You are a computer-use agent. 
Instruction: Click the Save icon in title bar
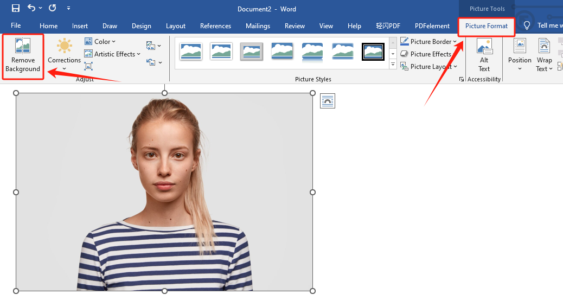(x=15, y=8)
